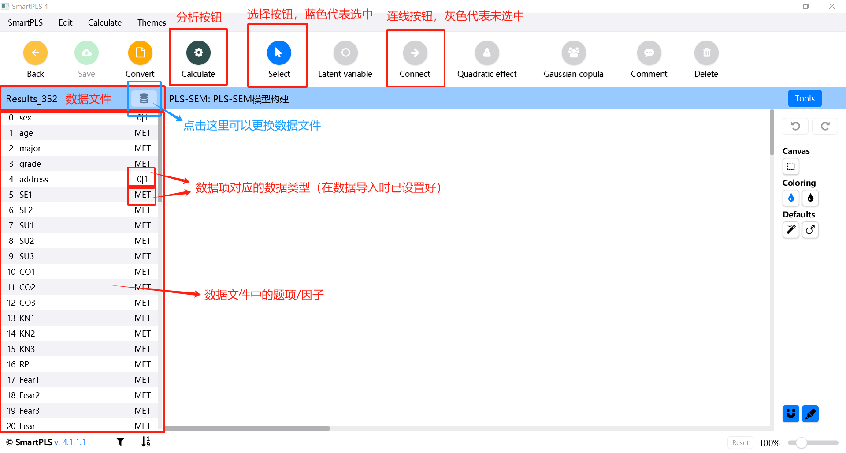
Task: Select the Fear1 indicator row
Action: (79, 380)
